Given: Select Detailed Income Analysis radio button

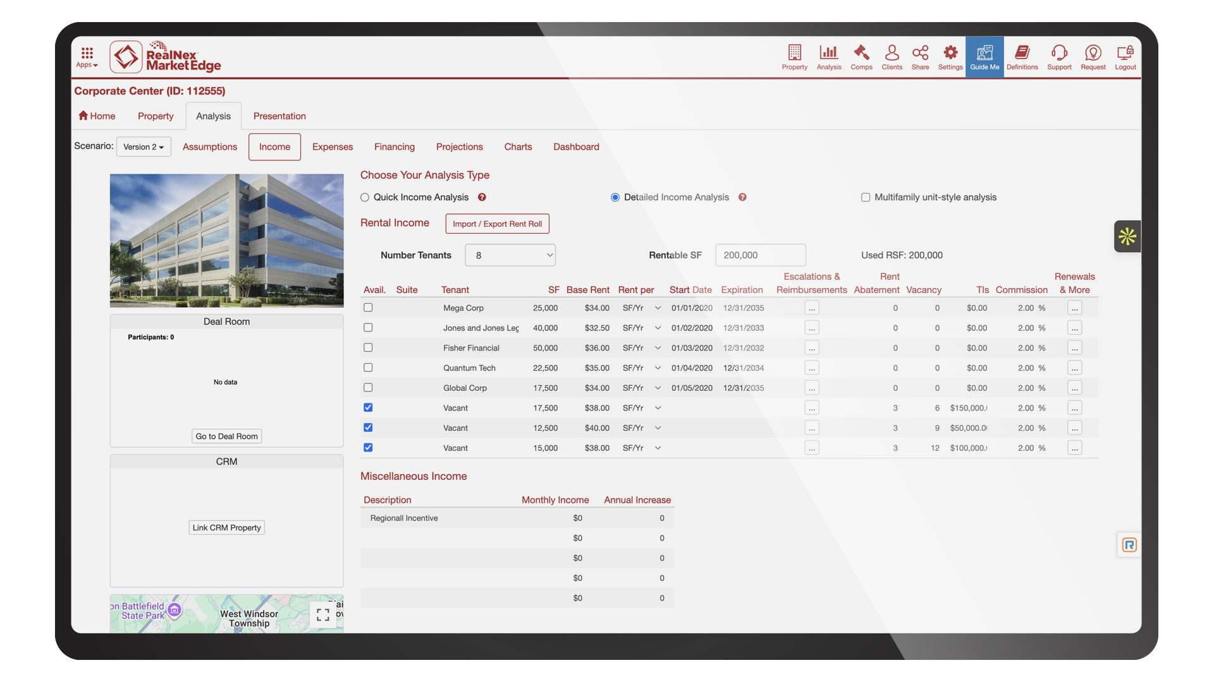Looking at the screenshot, I should 615,197.
